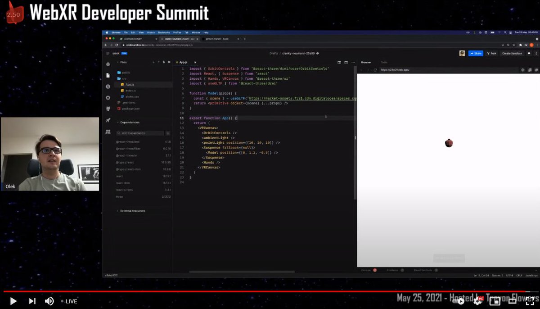Open Problems panel tab
Screen dimensions: 540x309
point(395,270)
